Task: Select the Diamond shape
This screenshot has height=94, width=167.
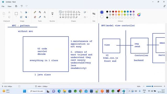Action: pyautogui.click(x=60, y=15)
